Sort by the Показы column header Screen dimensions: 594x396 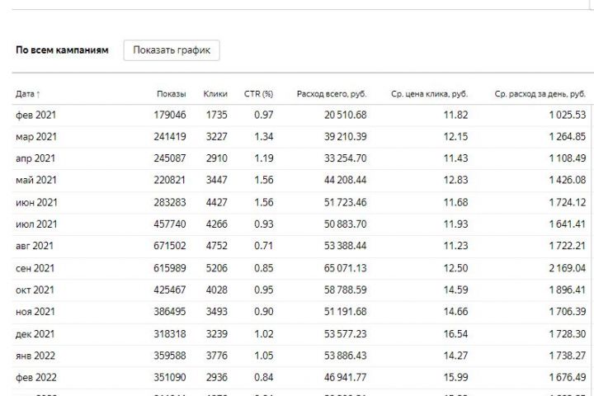tap(171, 94)
